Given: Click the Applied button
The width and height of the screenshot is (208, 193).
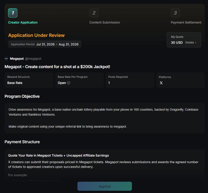Looking at the screenshot, I should click(x=105, y=186).
